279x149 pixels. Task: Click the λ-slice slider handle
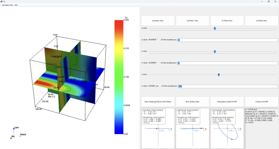click(x=219, y=75)
